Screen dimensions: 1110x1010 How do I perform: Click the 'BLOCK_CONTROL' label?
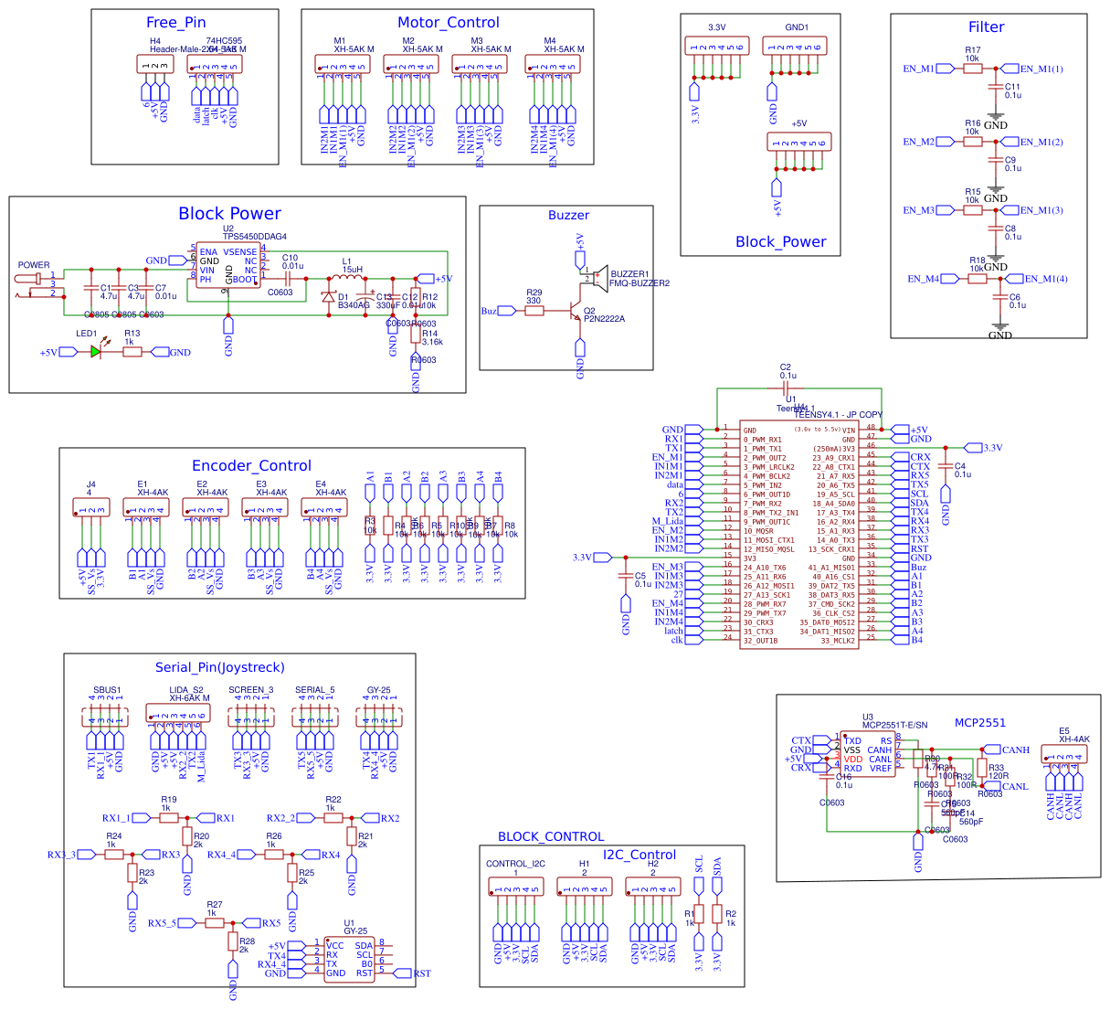(551, 836)
